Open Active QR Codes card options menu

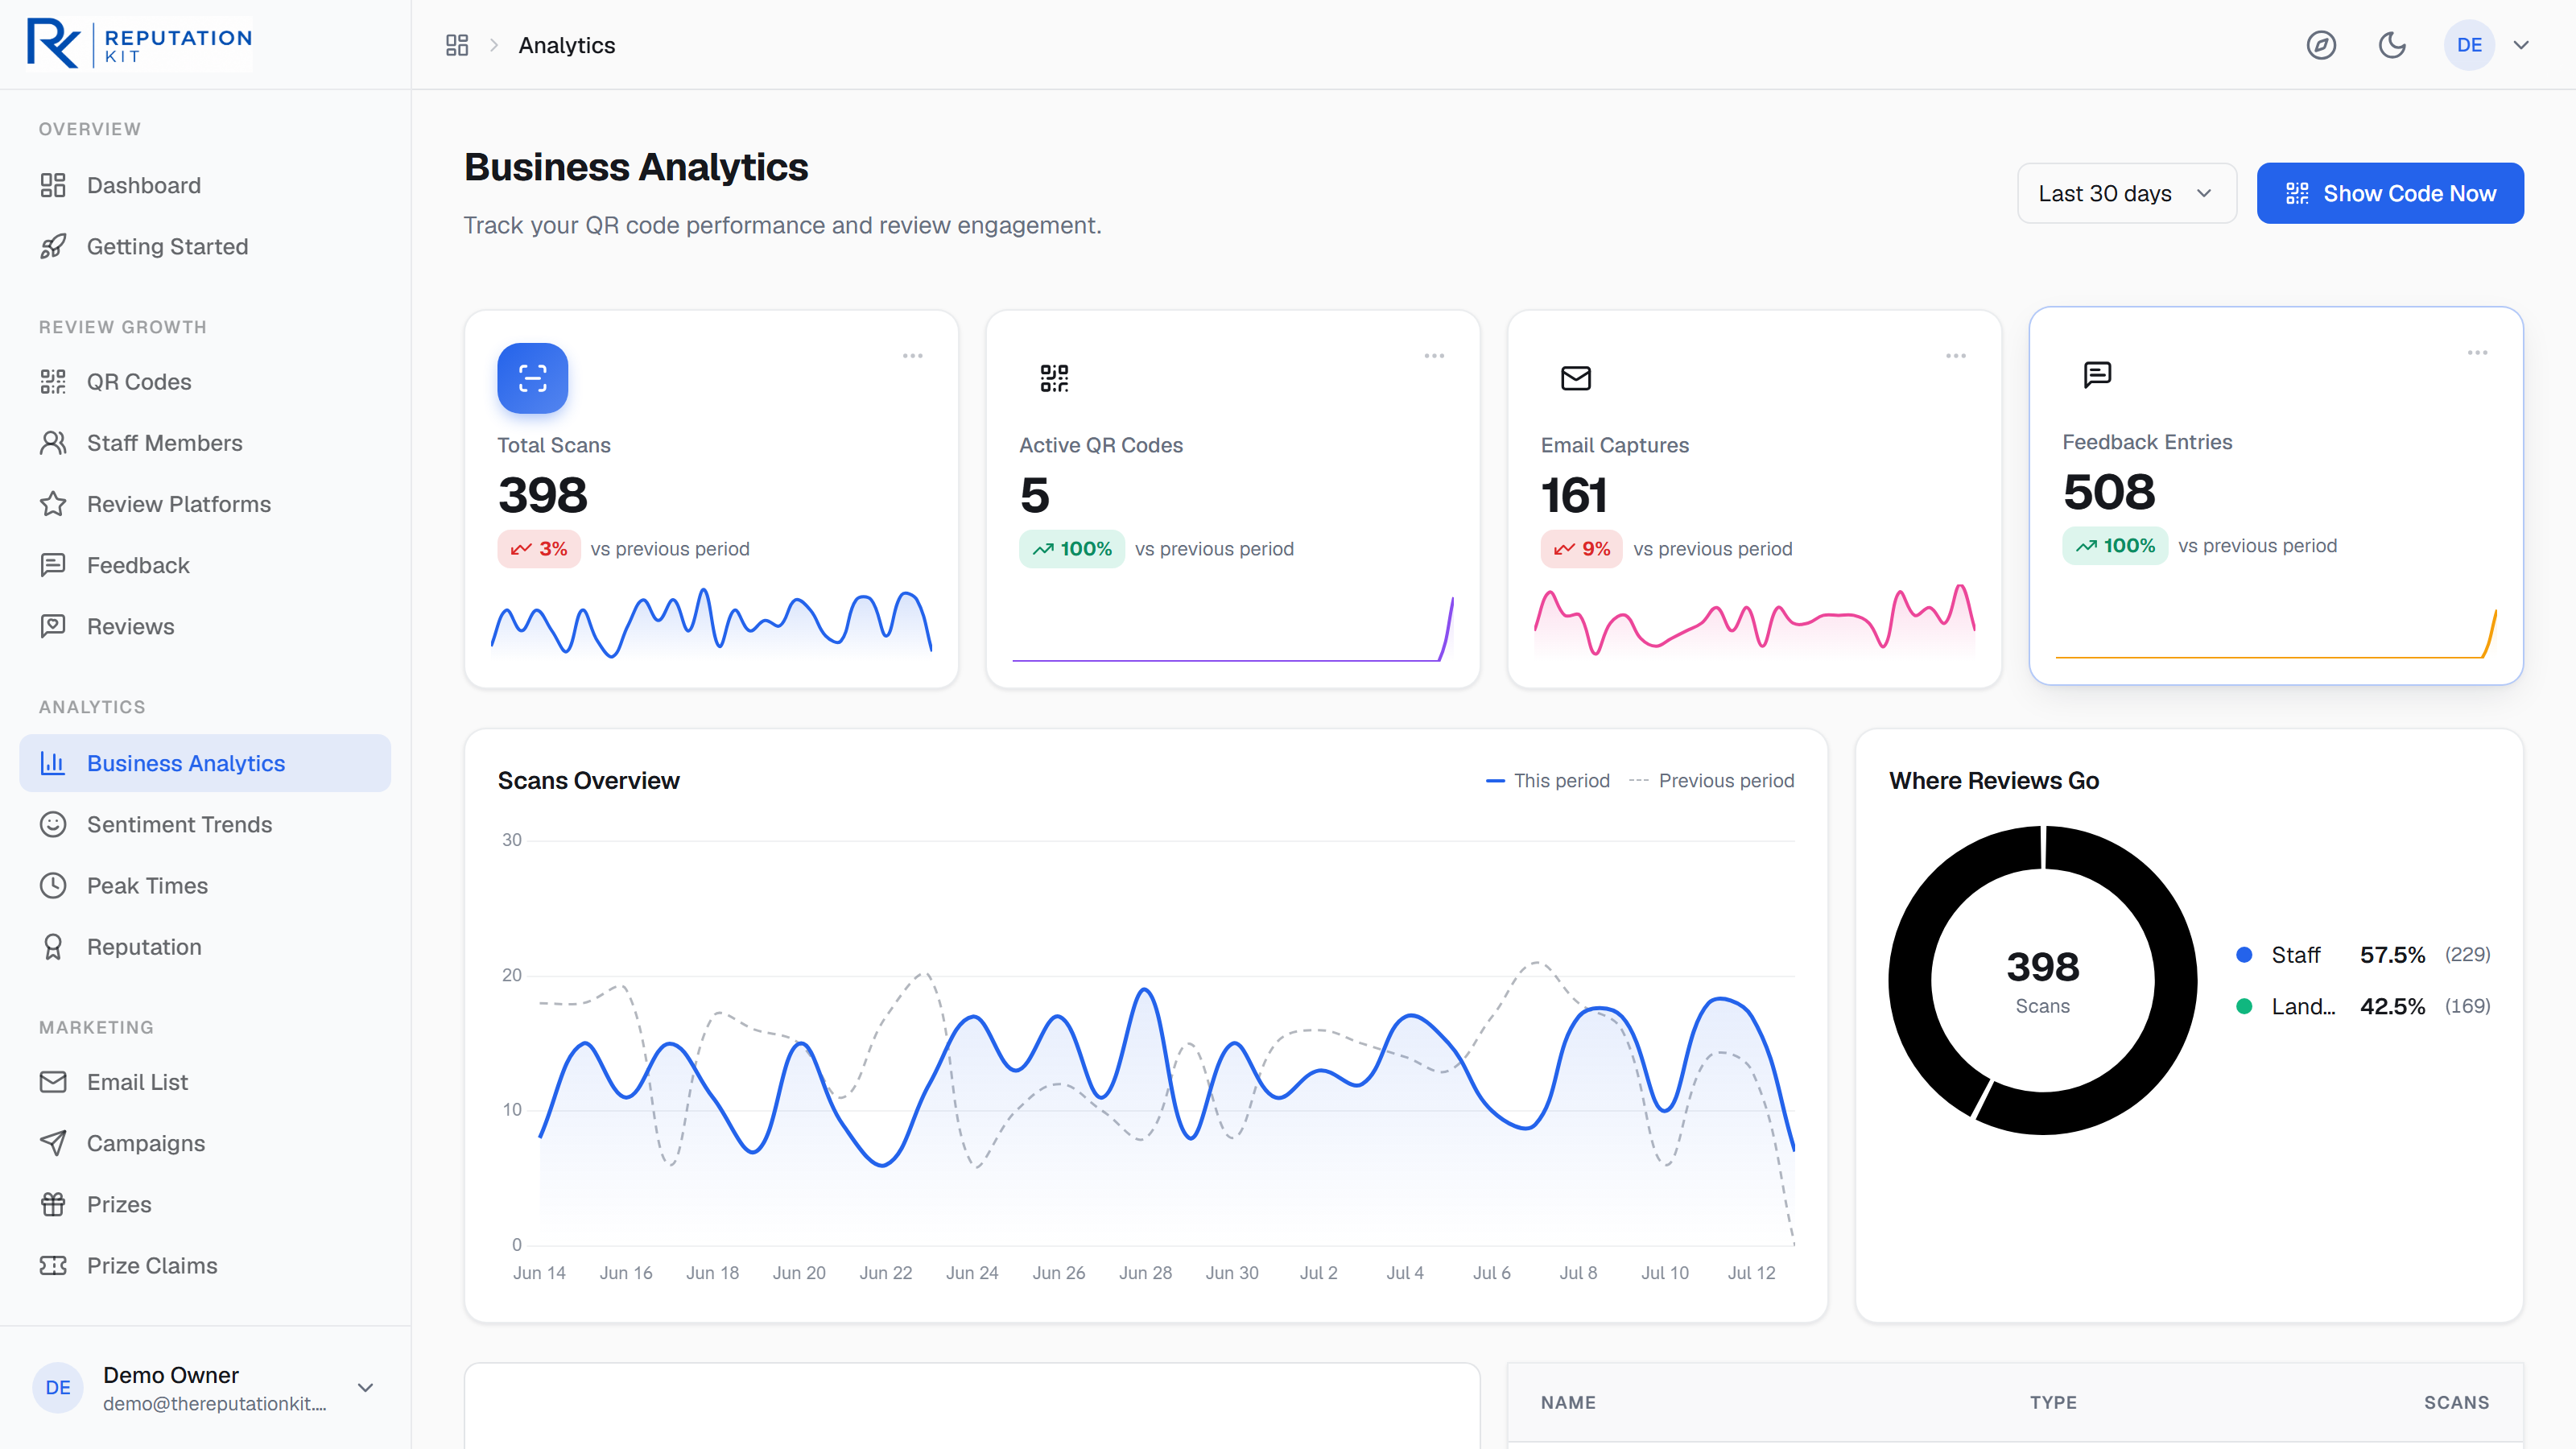click(x=1434, y=356)
